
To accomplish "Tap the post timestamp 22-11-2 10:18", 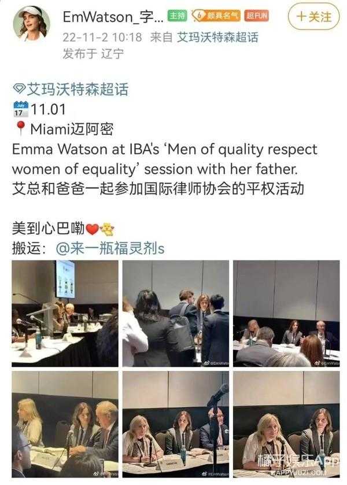I will click(x=102, y=38).
